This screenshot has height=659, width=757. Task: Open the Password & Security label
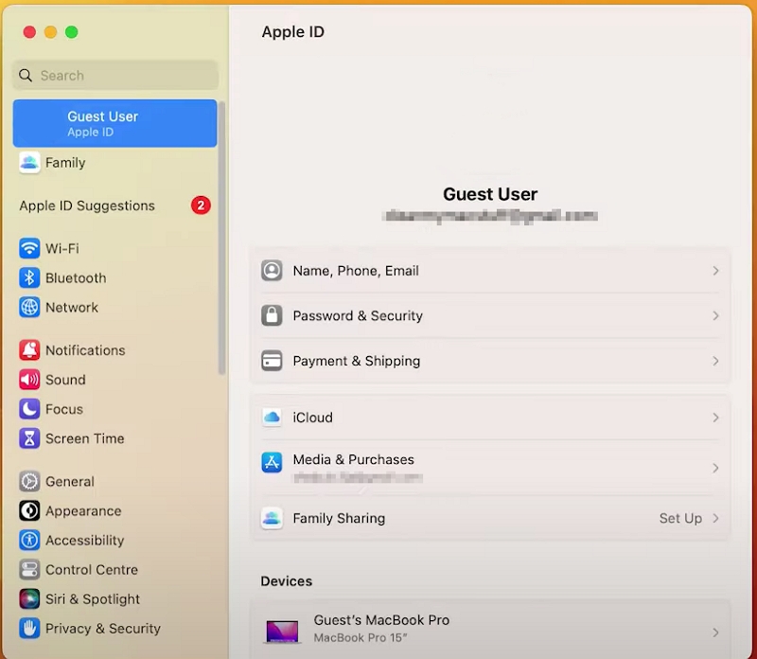point(358,316)
